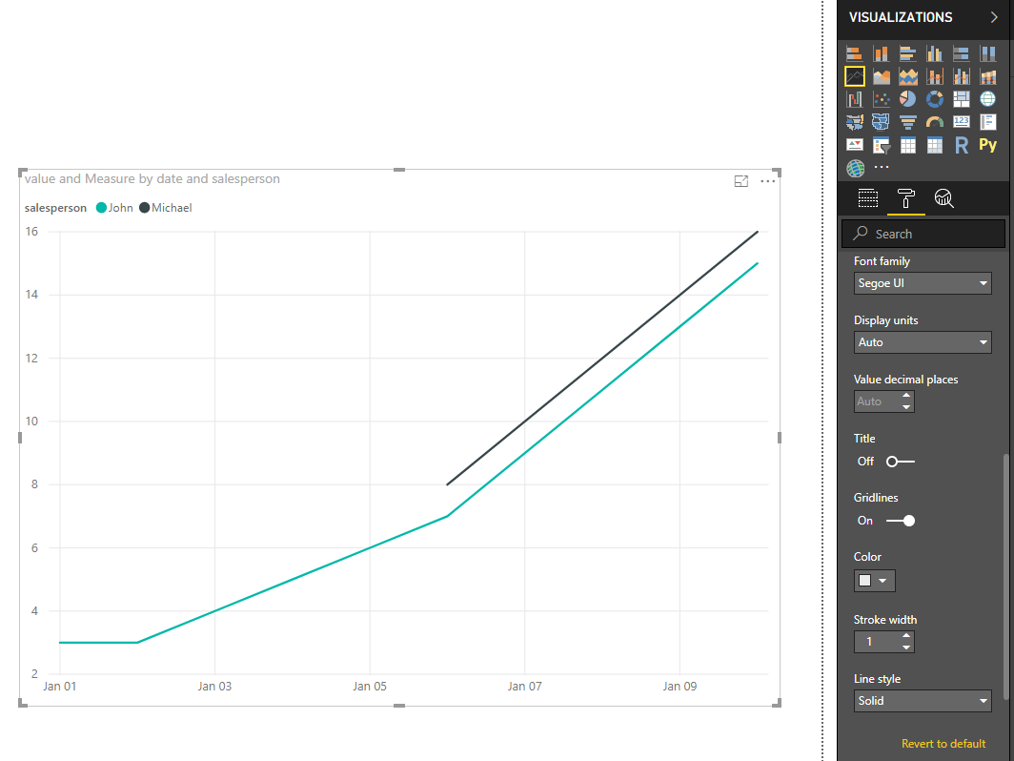Select the 100% stacked column chart visual
The image size is (1014, 761).
pos(988,53)
